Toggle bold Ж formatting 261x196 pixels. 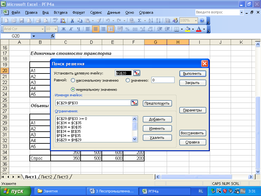click(x=63, y=29)
